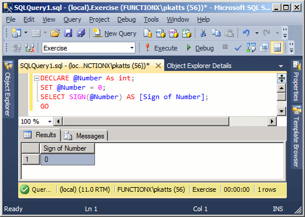Click the New Query button
This screenshot has height=217, width=305.
pyautogui.click(x=115, y=33)
